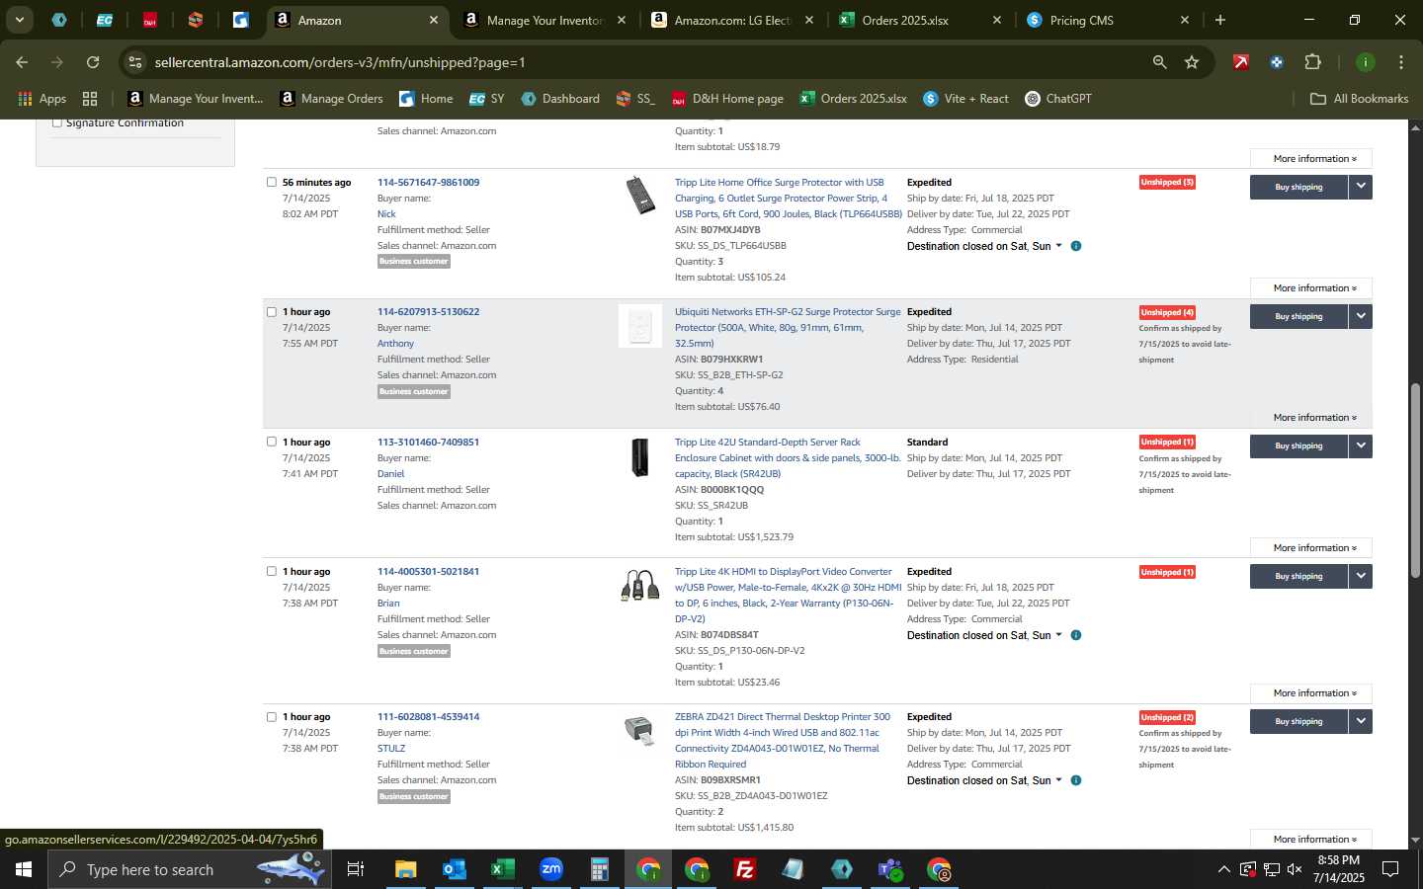Image resolution: width=1423 pixels, height=889 pixels.
Task: Select order 114-6207913-5130622 checkbox
Action: 272,311
